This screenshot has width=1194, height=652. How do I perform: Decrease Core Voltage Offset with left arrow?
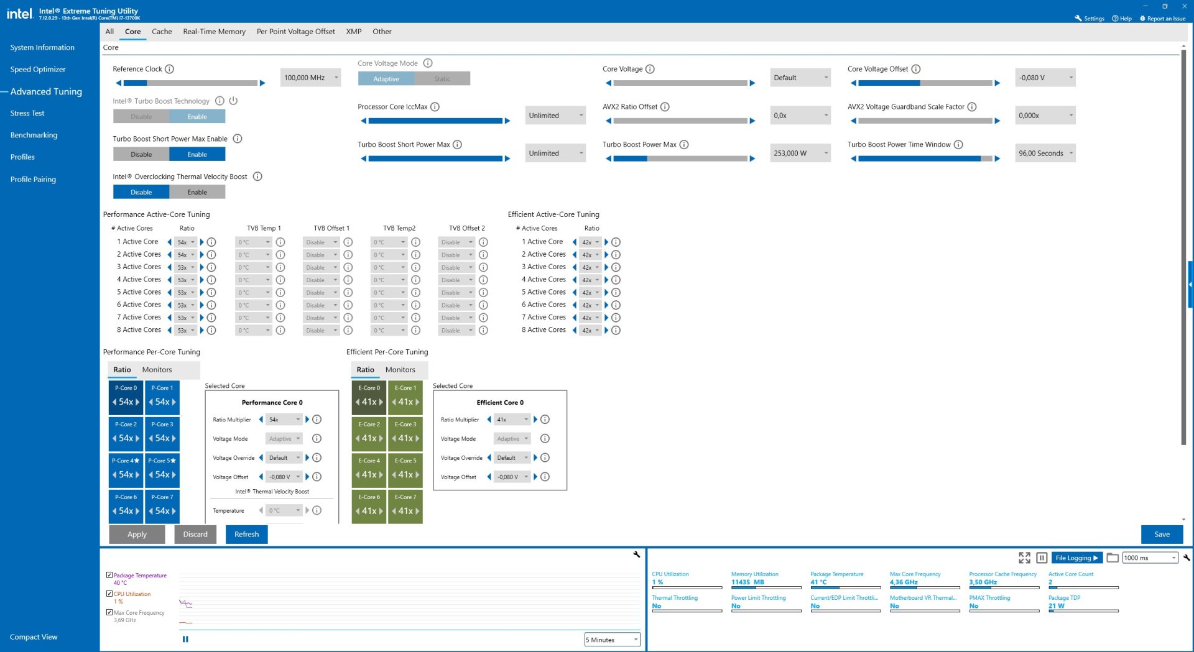click(853, 83)
